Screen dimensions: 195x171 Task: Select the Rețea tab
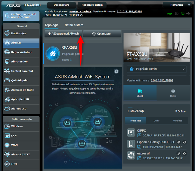[173, 93]
